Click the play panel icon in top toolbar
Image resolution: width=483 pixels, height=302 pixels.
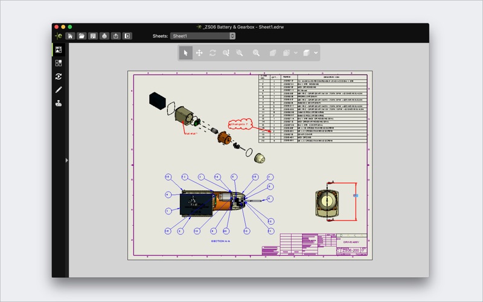(x=127, y=36)
